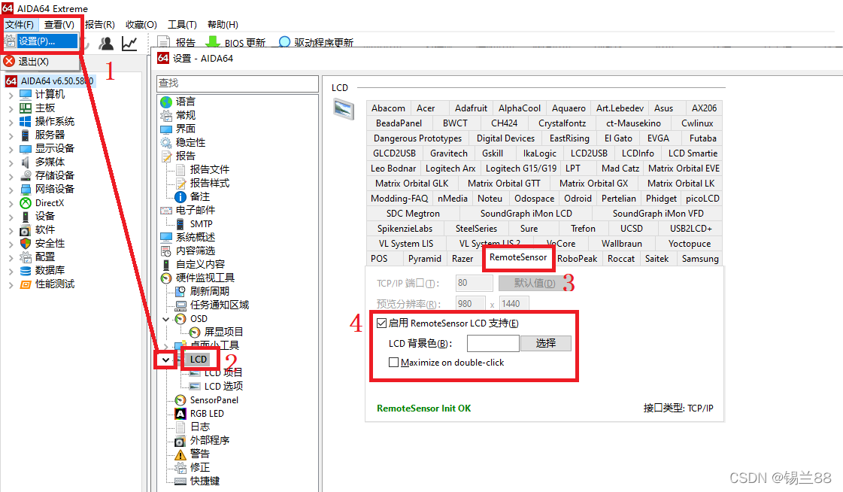Viewport: 843px width, 492px height.
Task: Switch to the Abacom tab
Action: 388,108
